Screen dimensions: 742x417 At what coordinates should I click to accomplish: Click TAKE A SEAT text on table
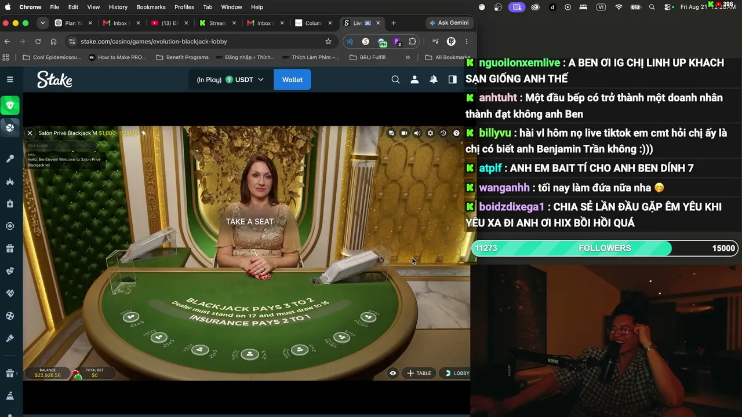pyautogui.click(x=249, y=222)
